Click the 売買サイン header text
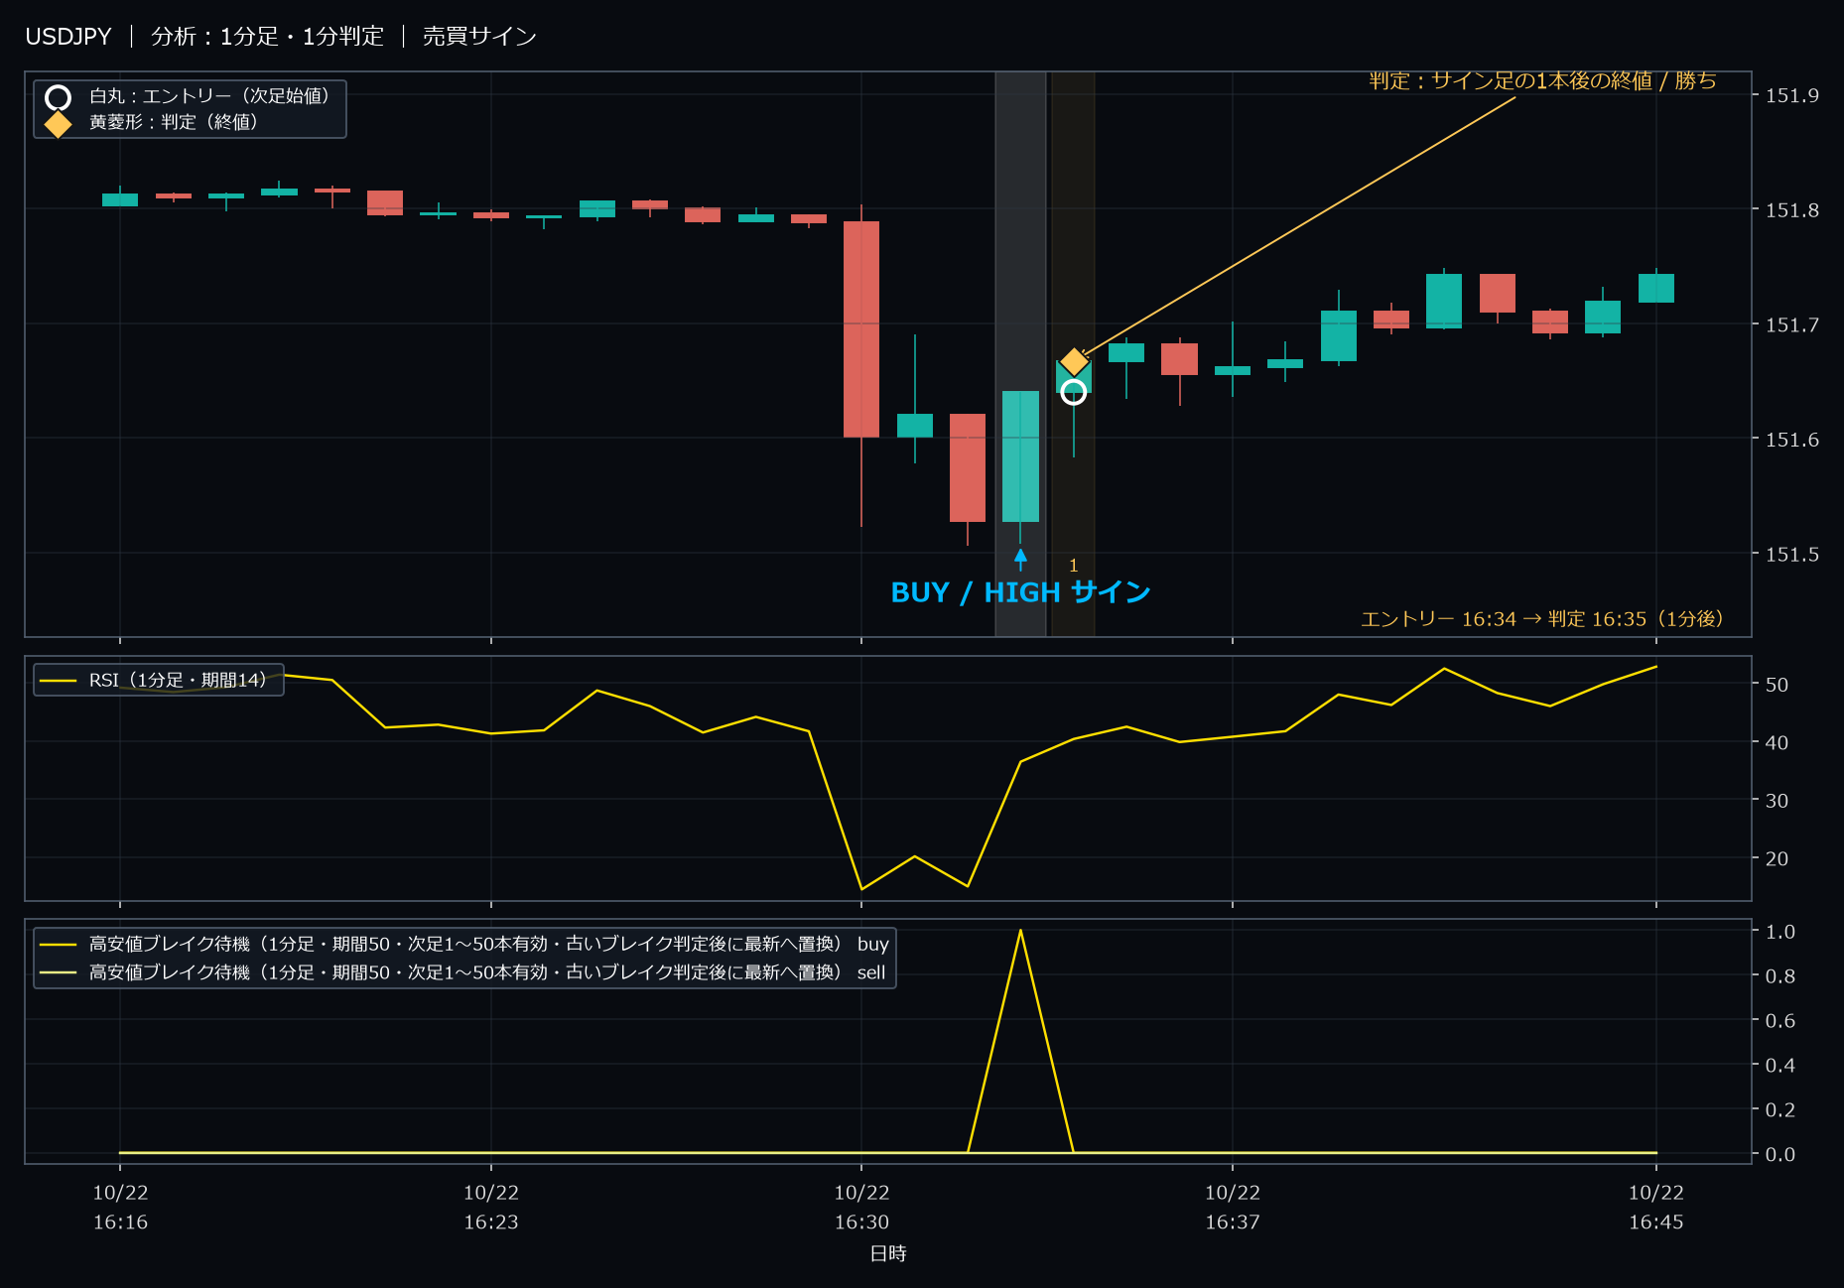Image resolution: width=1844 pixels, height=1288 pixels. (x=479, y=37)
